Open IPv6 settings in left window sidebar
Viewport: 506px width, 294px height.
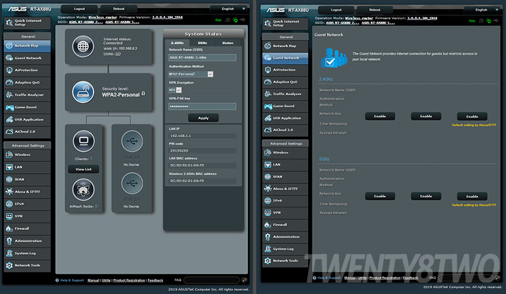click(x=27, y=204)
